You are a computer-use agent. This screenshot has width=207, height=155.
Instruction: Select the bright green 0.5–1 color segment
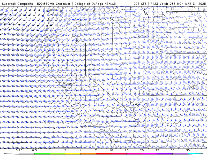pyautogui.click(x=42, y=154)
